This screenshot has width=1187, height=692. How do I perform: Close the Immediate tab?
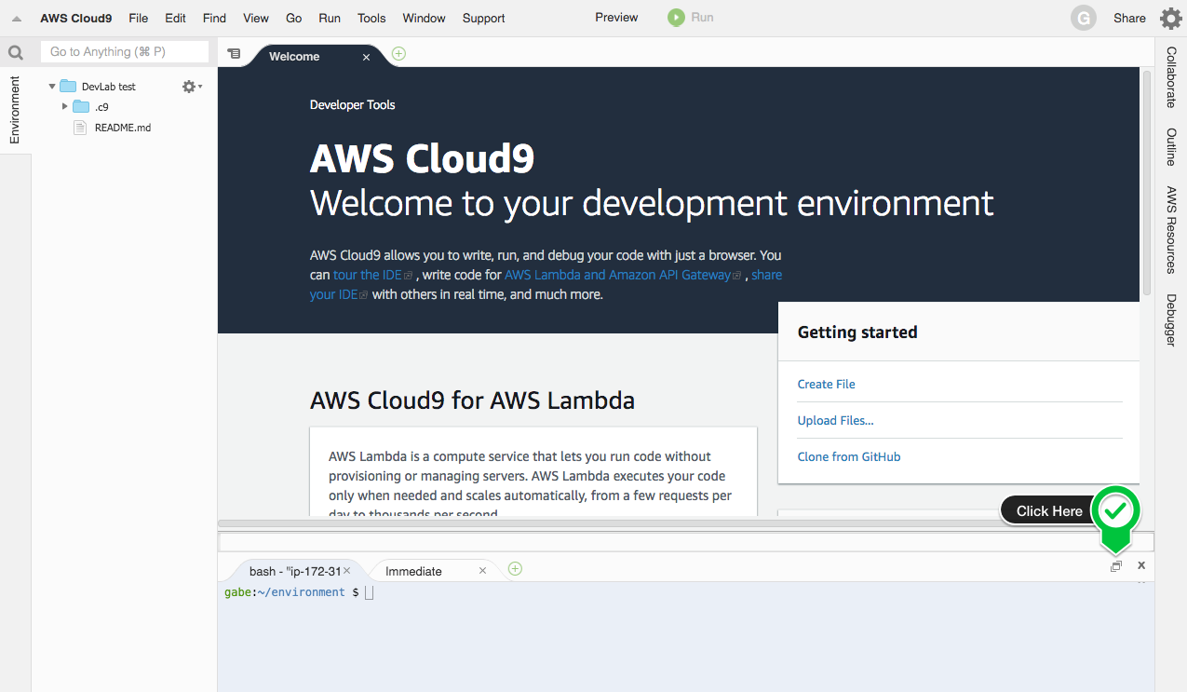tap(482, 571)
